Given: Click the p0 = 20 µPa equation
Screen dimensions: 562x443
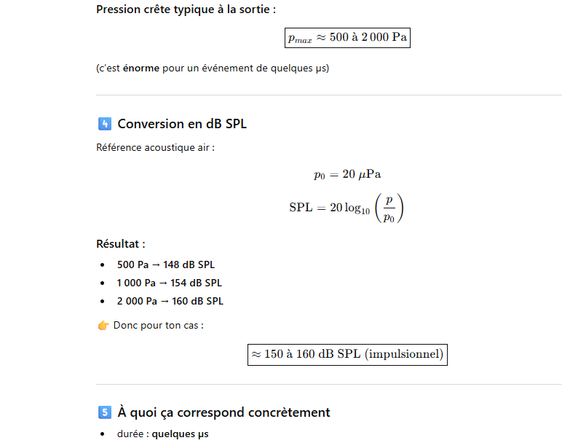Looking at the screenshot, I should (x=347, y=174).
